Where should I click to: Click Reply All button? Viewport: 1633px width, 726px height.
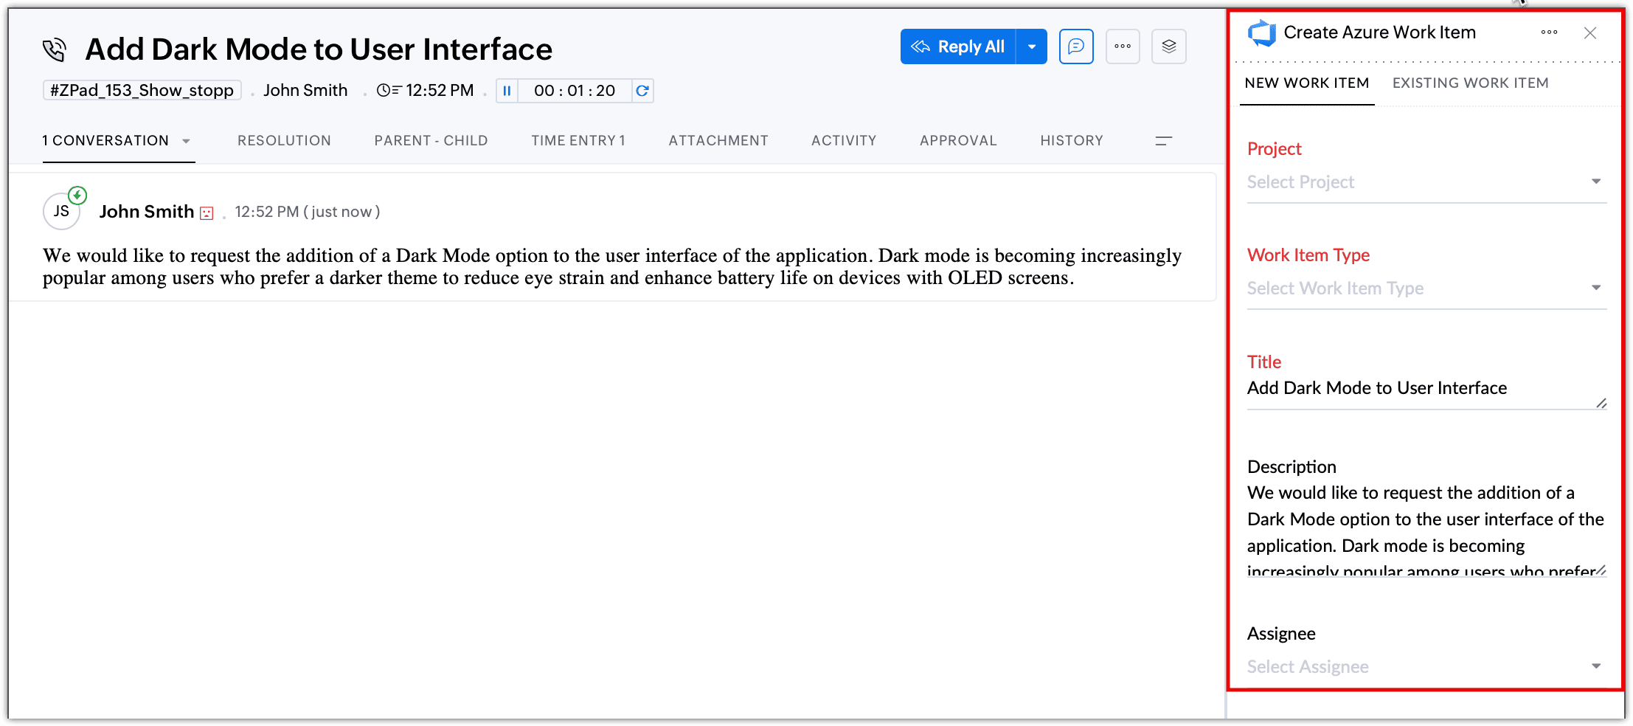tap(958, 46)
